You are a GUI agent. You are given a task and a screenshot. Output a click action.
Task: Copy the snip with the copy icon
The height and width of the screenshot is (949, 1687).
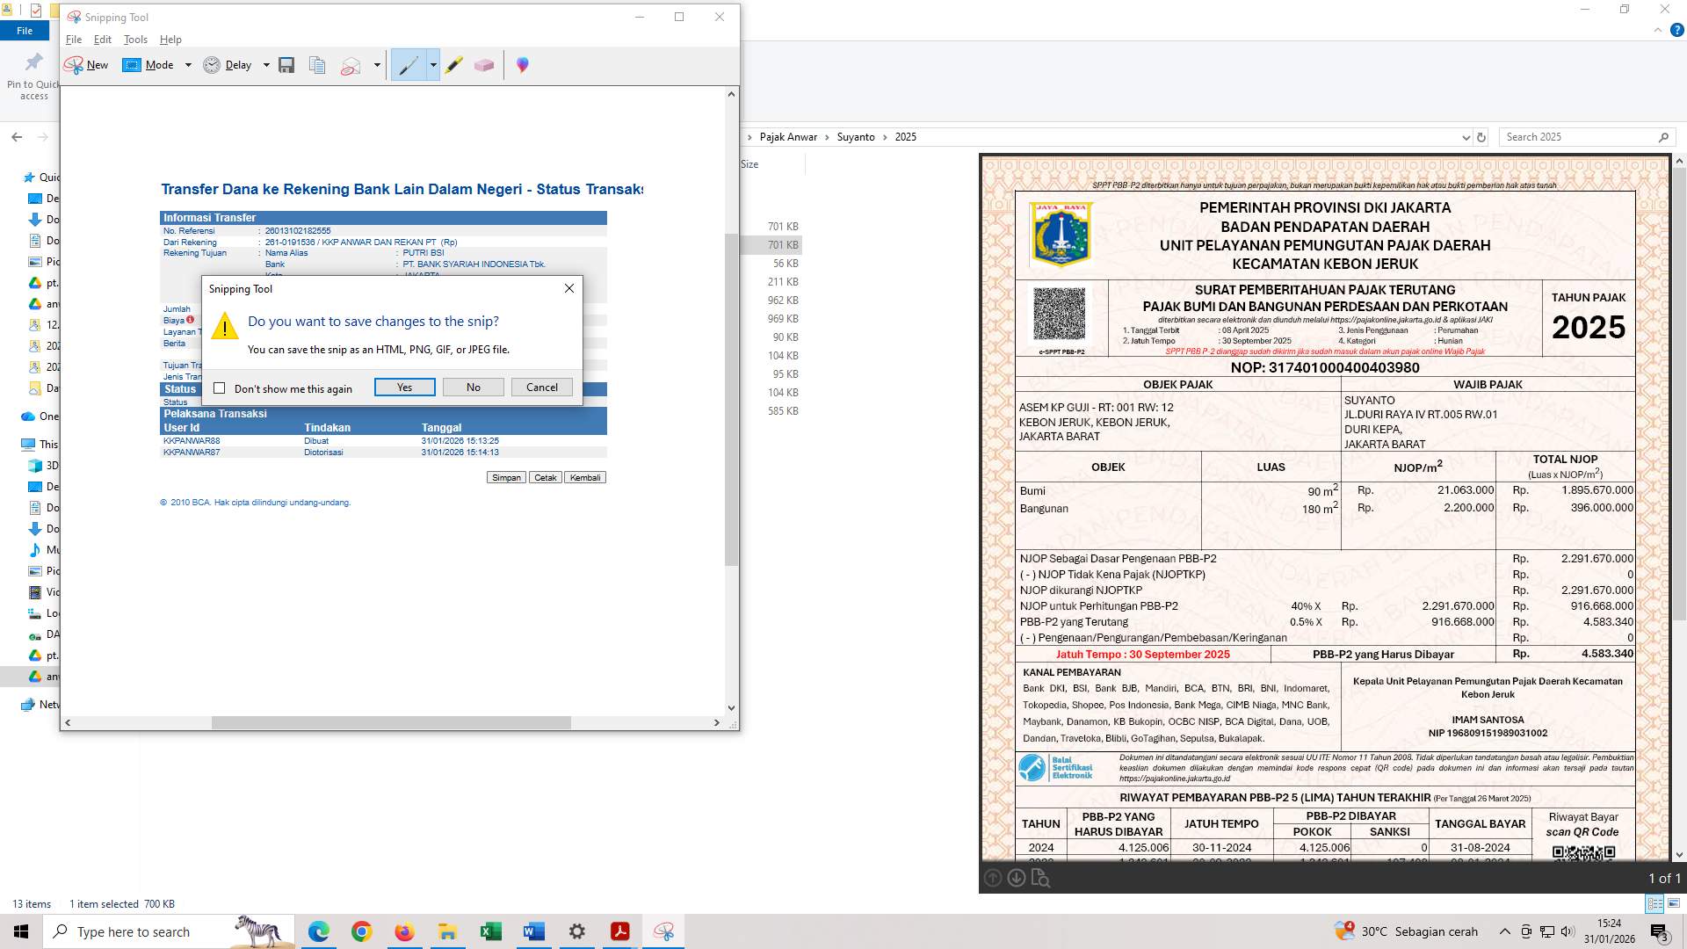click(x=317, y=64)
